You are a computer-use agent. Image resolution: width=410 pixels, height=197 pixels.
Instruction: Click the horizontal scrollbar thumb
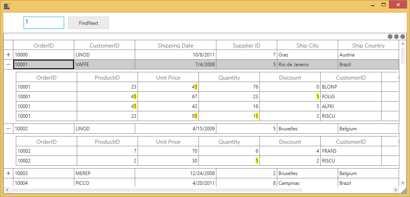pos(156,190)
